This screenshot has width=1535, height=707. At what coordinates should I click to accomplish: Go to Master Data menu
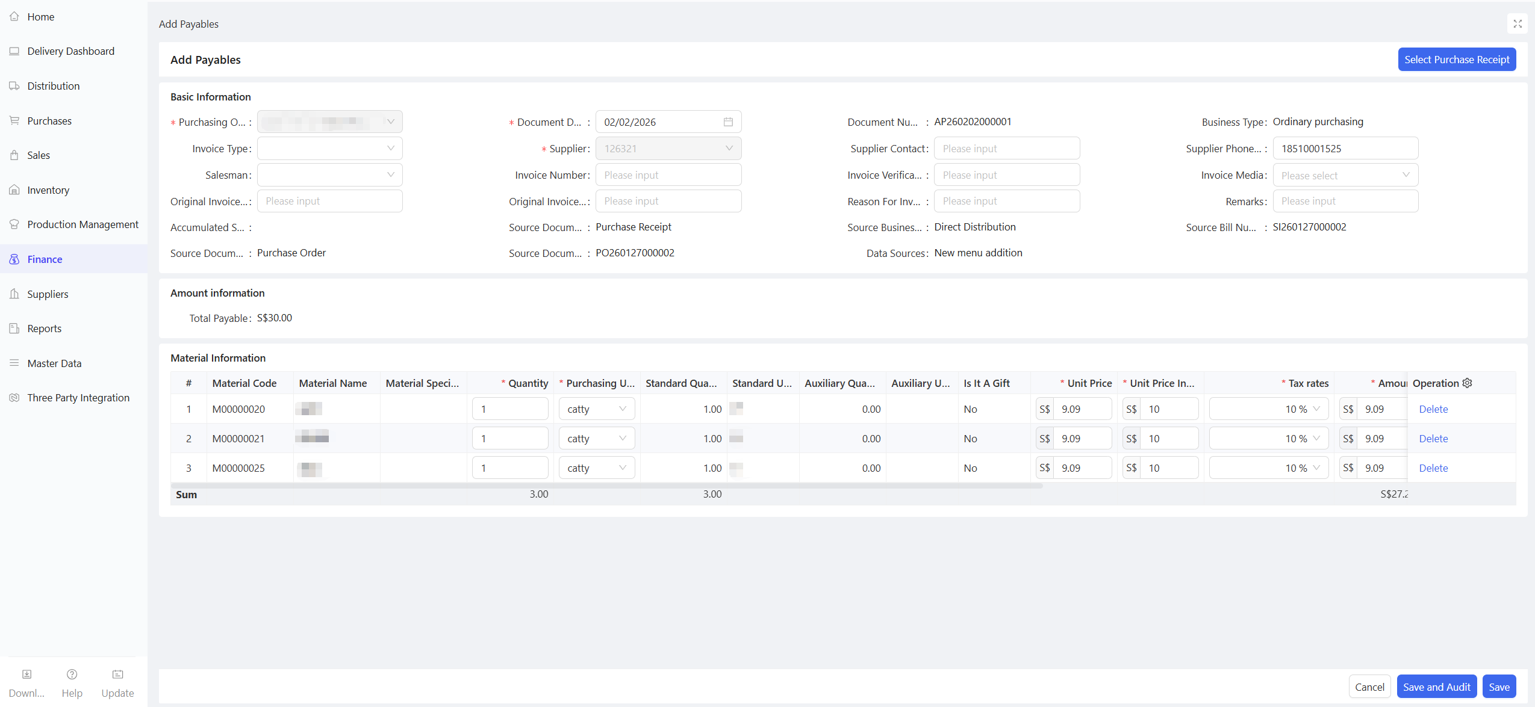click(54, 363)
